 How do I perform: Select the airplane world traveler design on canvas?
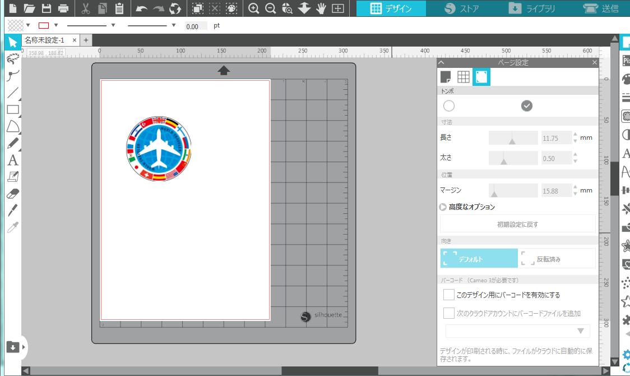point(159,148)
